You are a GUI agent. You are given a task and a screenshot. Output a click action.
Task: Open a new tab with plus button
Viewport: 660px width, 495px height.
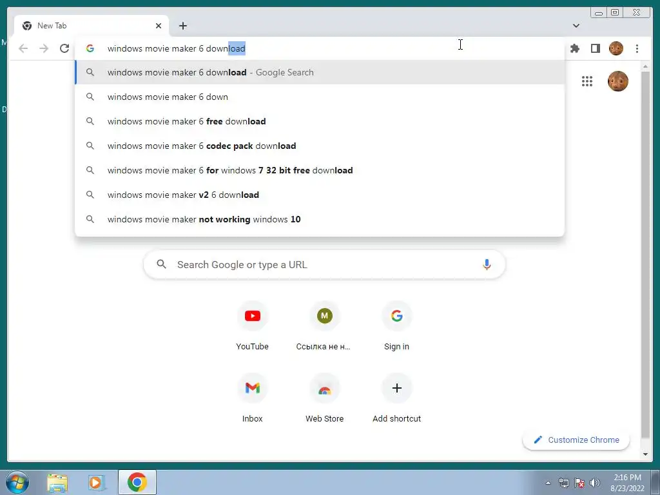(182, 26)
